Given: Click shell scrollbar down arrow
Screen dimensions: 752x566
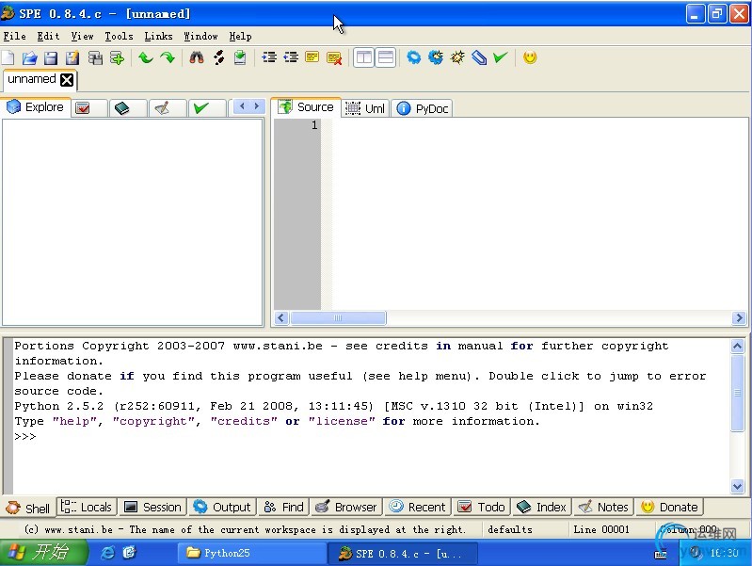Looking at the screenshot, I should (x=737, y=486).
